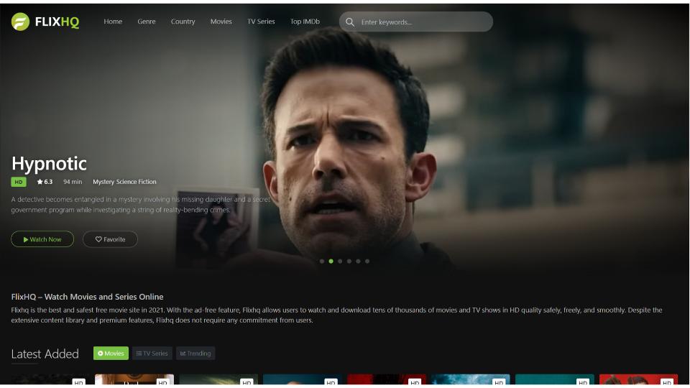Add Hypnotic to Favorite
Viewport: 690px width, 388px height.
tap(110, 239)
